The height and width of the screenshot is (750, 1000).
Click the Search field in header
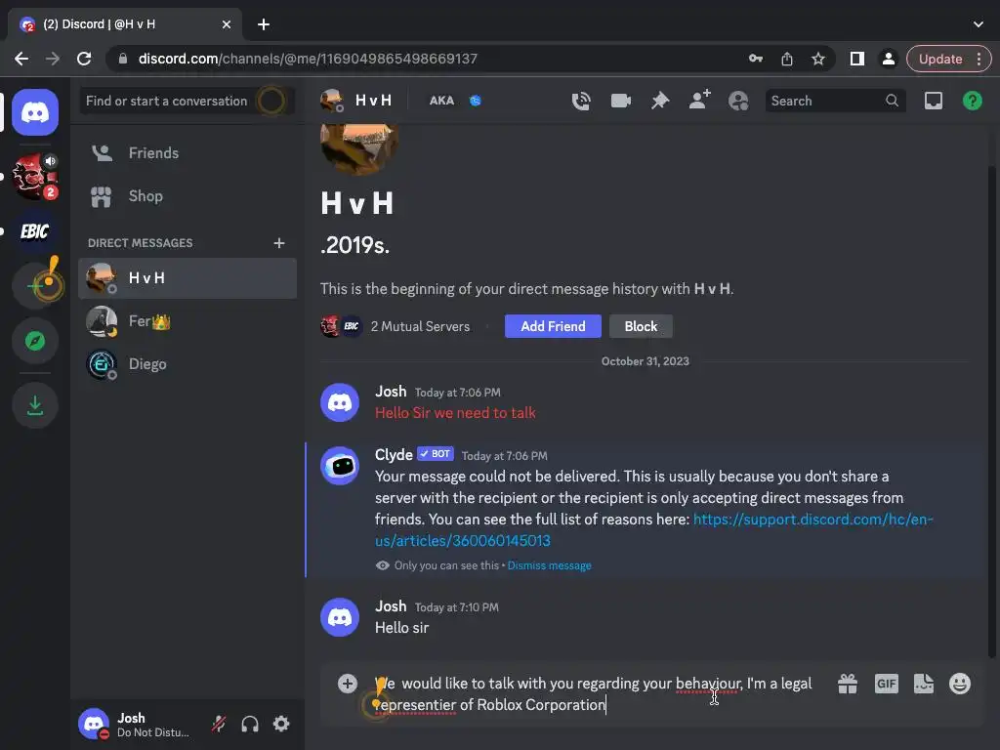(835, 101)
